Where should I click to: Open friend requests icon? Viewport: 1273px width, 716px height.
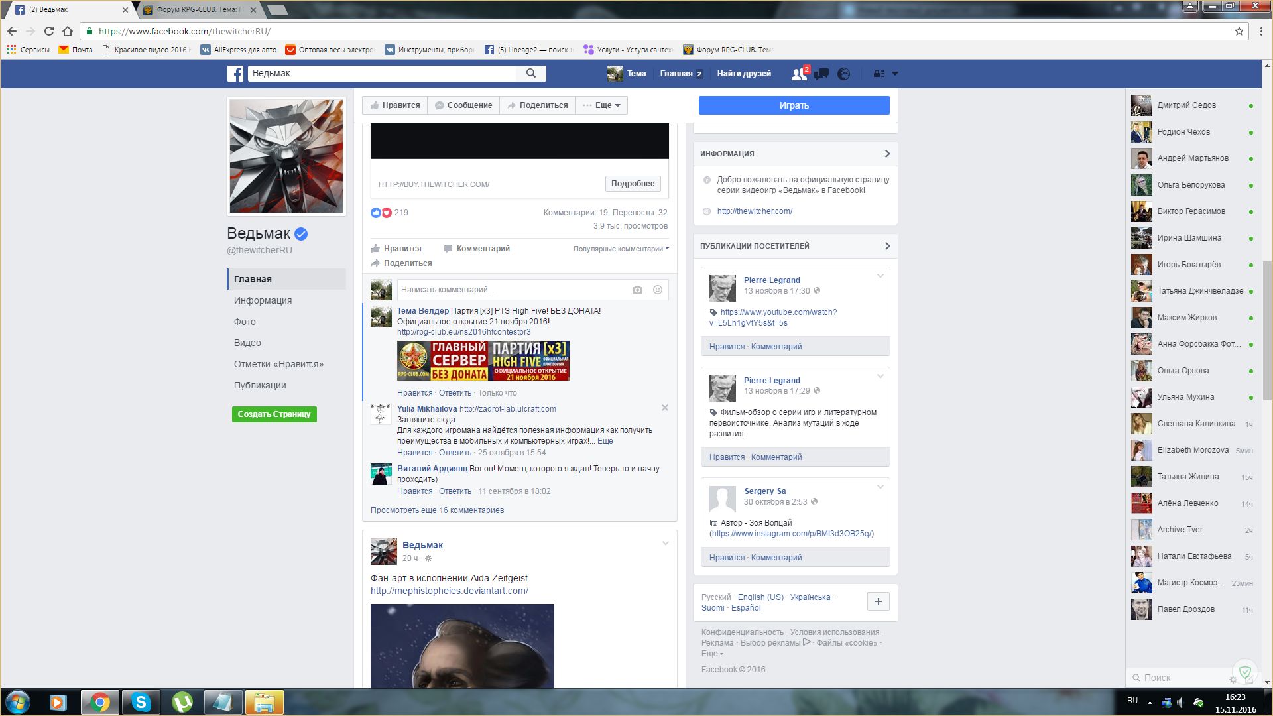(800, 74)
